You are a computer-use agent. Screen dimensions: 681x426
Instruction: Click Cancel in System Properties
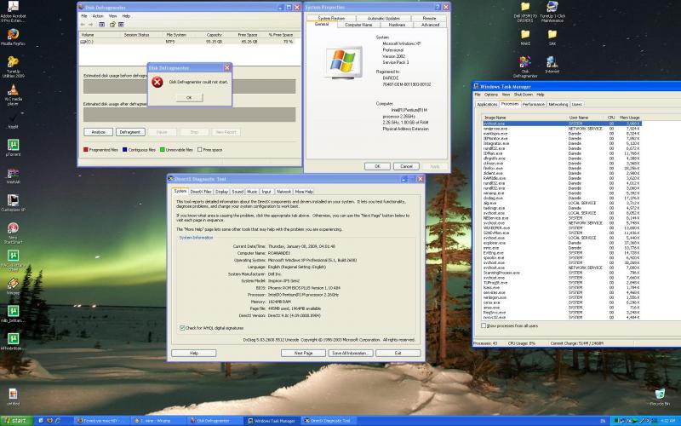tap(406, 166)
